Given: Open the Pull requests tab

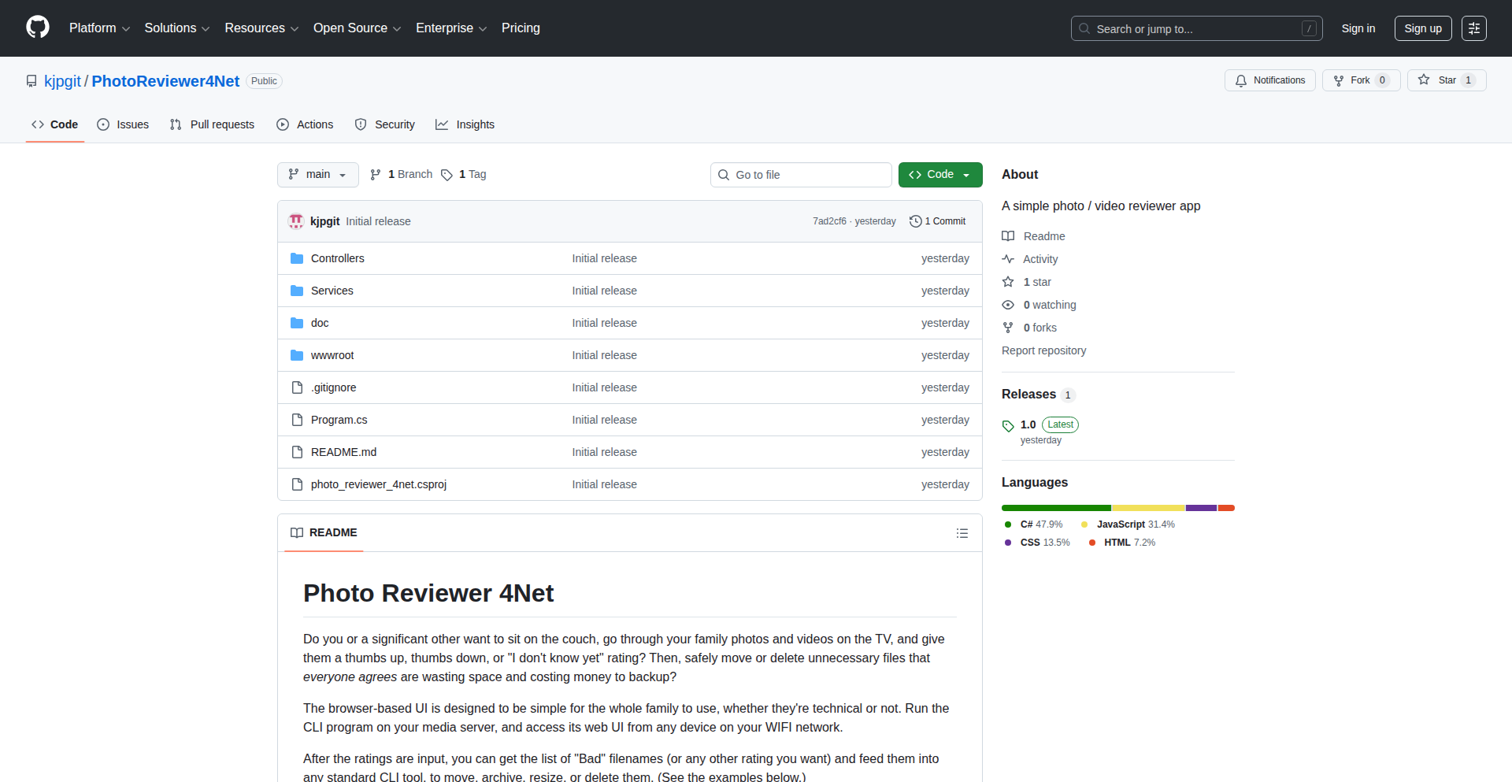Looking at the screenshot, I should click(212, 124).
